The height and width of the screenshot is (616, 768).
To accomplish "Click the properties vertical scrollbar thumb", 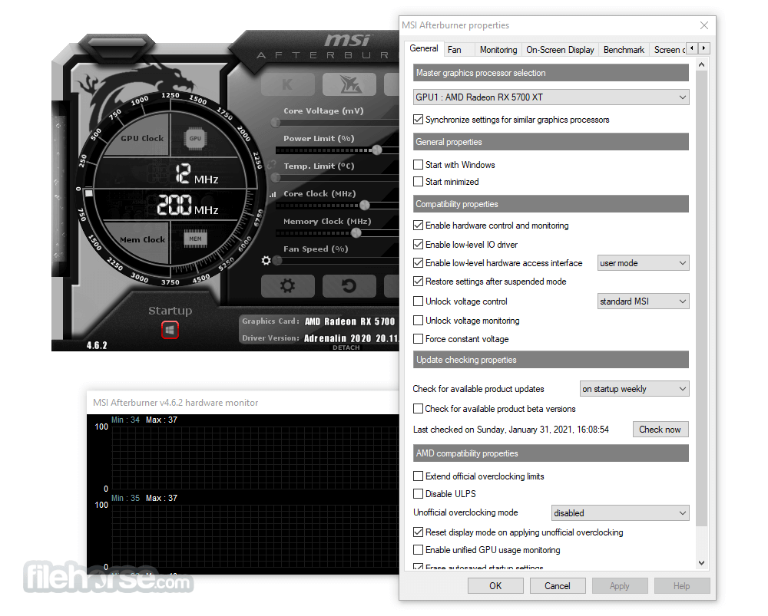I will 701,298.
